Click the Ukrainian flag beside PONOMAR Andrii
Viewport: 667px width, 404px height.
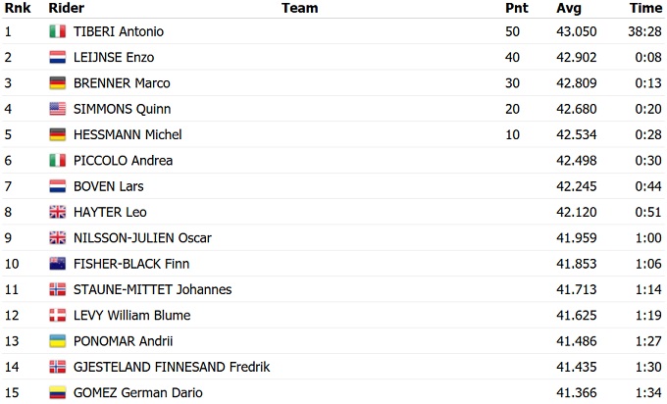tap(57, 341)
